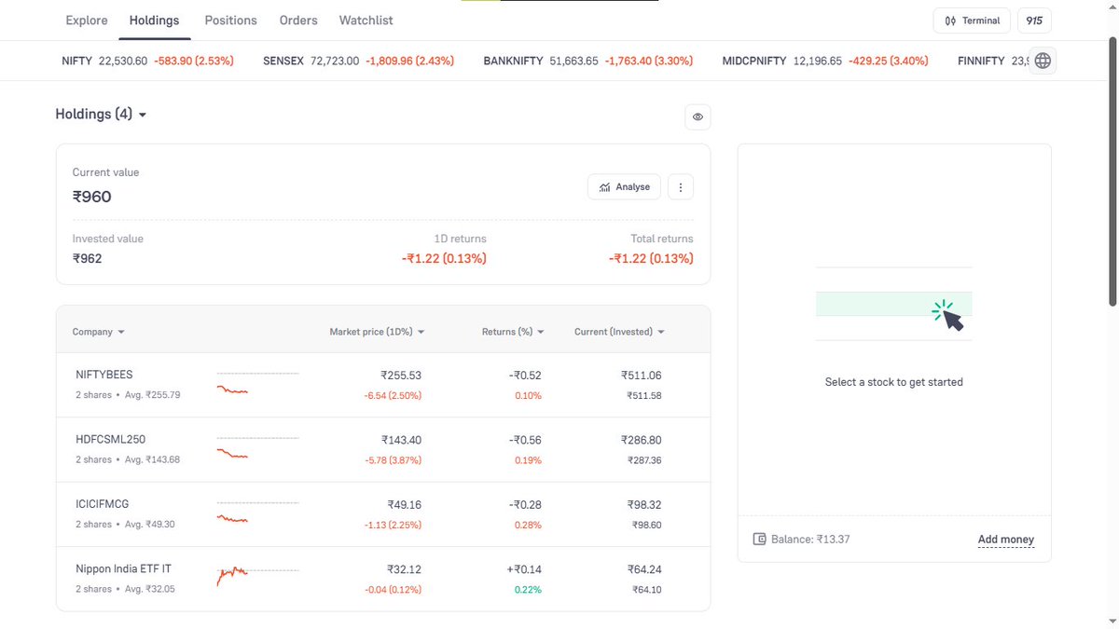Select the ICICIFMCG holding

coord(383,514)
